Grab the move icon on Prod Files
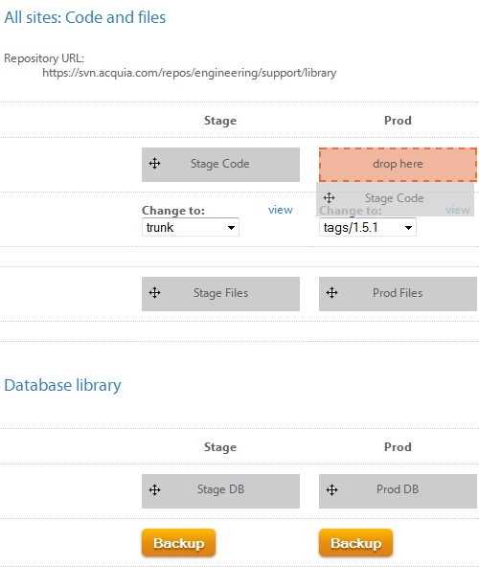The width and height of the screenshot is (479, 567). (331, 292)
